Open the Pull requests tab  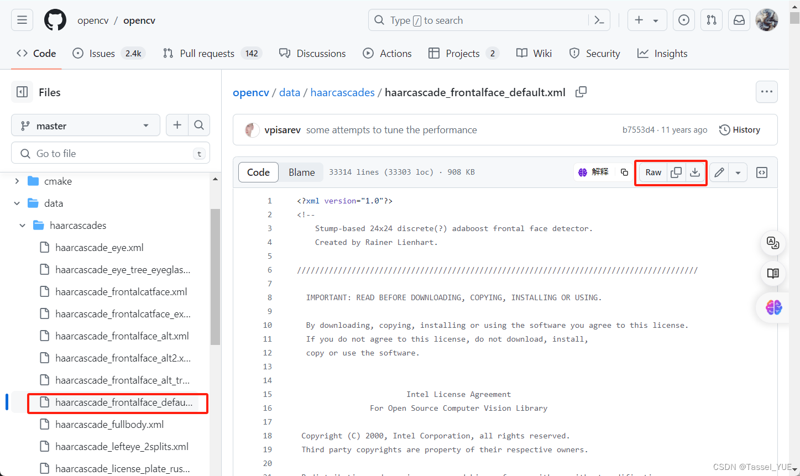212,53
